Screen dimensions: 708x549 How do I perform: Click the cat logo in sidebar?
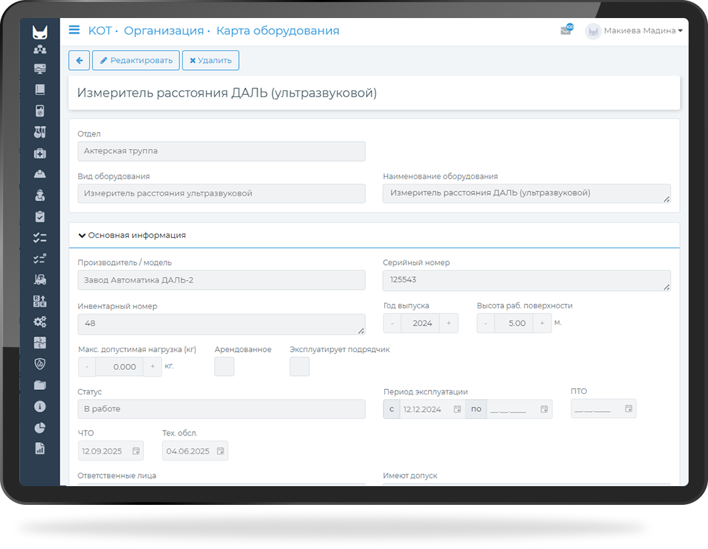click(39, 32)
